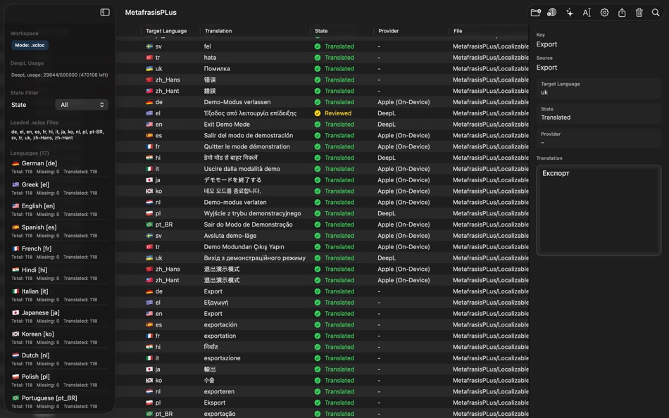Image resolution: width=669 pixels, height=418 pixels.
Task: Click the 'Mode: .xcloc' badge
Action: tap(30, 45)
